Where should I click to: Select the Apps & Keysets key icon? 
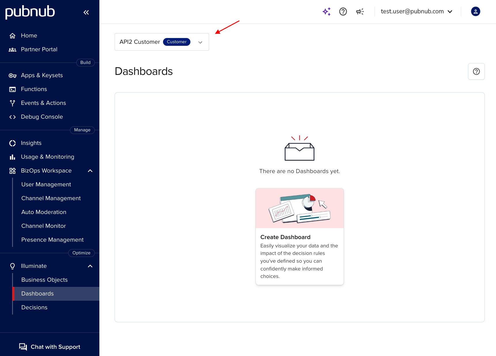[x=12, y=75]
